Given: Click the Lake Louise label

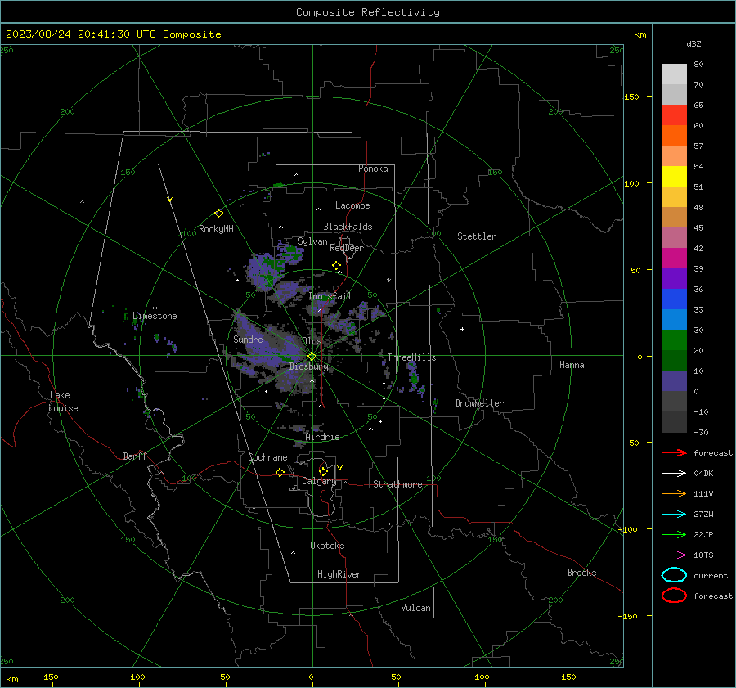Looking at the screenshot, I should coord(63,402).
